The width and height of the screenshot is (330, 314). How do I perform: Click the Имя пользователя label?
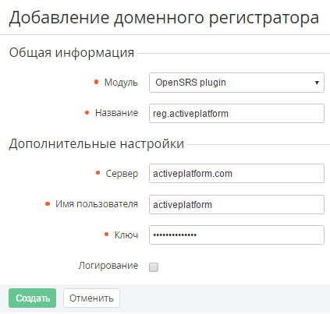[97, 204]
